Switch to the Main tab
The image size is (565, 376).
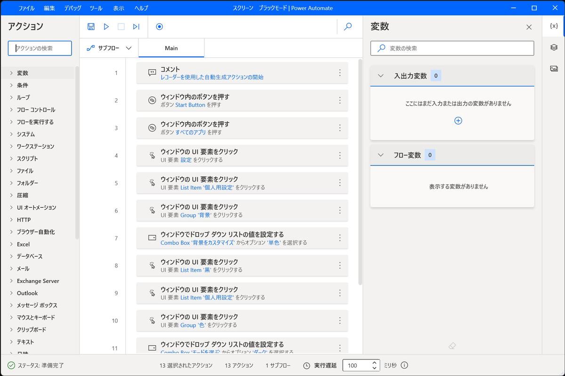[171, 48]
